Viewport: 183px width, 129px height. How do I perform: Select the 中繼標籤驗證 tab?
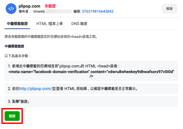(x=17, y=24)
